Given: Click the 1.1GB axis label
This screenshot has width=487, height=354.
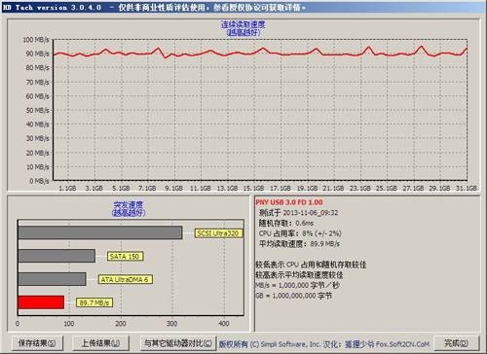Looking at the screenshot, I should coord(67,188).
